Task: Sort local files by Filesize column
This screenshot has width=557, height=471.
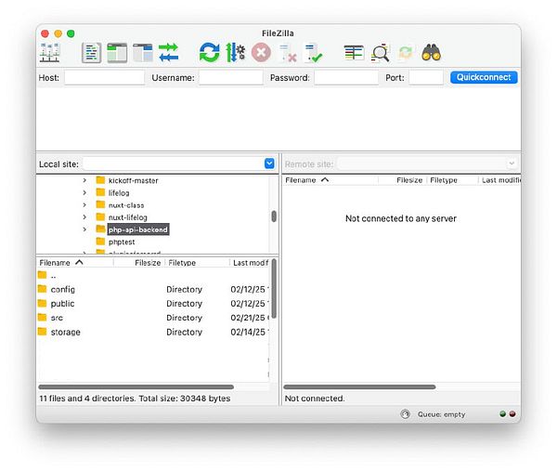Action: click(x=138, y=263)
